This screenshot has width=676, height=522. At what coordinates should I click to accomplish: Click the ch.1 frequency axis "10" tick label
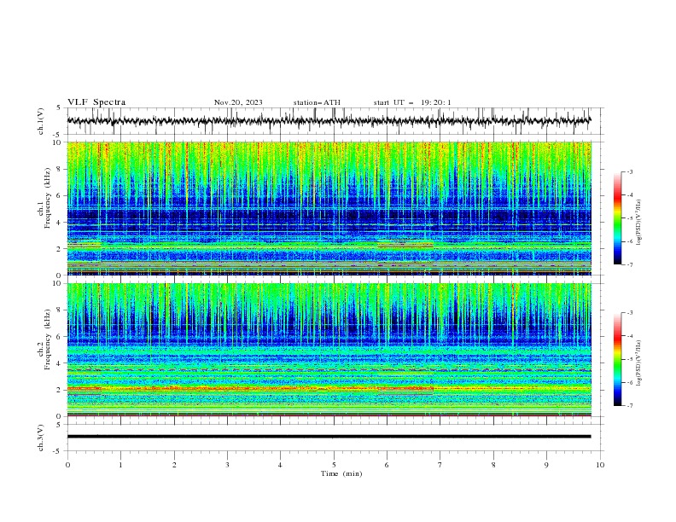coord(59,142)
